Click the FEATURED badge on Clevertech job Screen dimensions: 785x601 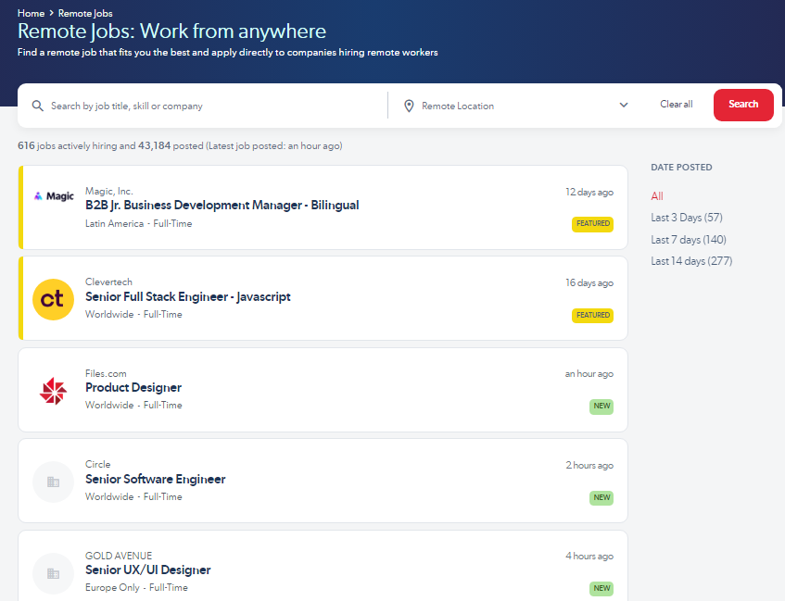click(592, 315)
